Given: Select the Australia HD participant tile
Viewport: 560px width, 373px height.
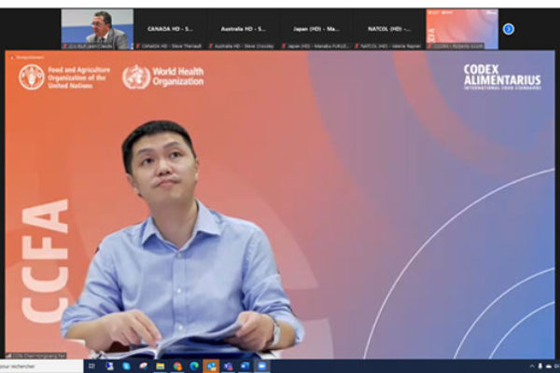Looking at the screenshot, I should [243, 29].
